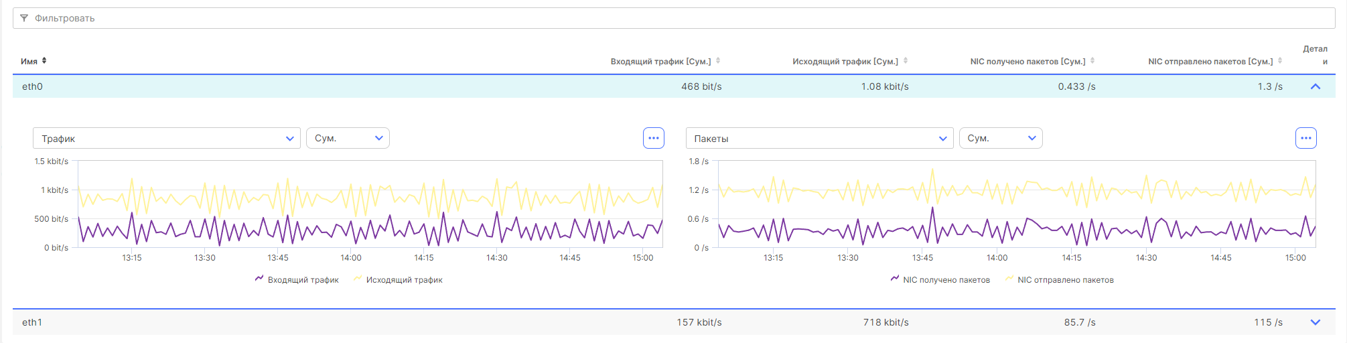
Task: Open the Пакеты metric dropdown
Action: (x=819, y=138)
